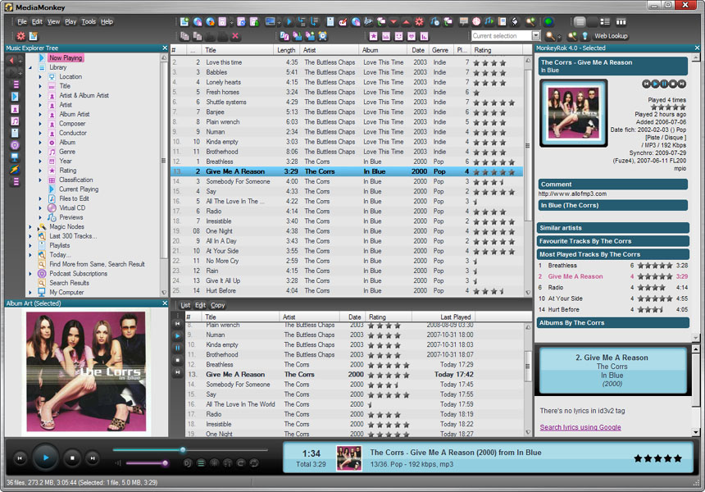Toggle the repeat button in the player
The width and height of the screenshot is (705, 492).
(x=241, y=463)
